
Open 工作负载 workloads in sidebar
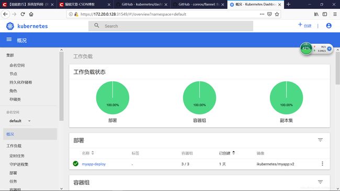point(14,146)
